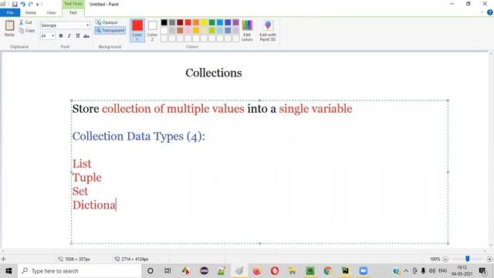Open Zoom app from taskbar

364,271
